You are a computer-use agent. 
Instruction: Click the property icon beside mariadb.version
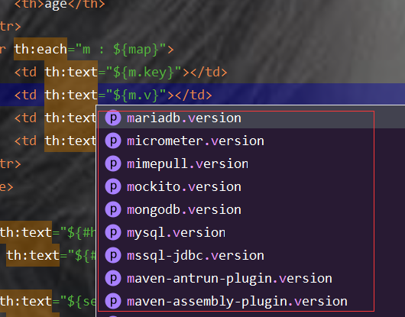pos(113,118)
